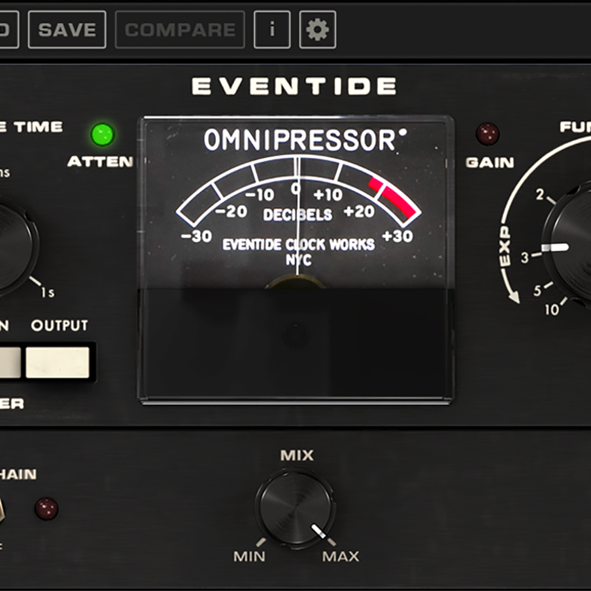Click the EVENTIDE logo text

[x=295, y=84]
